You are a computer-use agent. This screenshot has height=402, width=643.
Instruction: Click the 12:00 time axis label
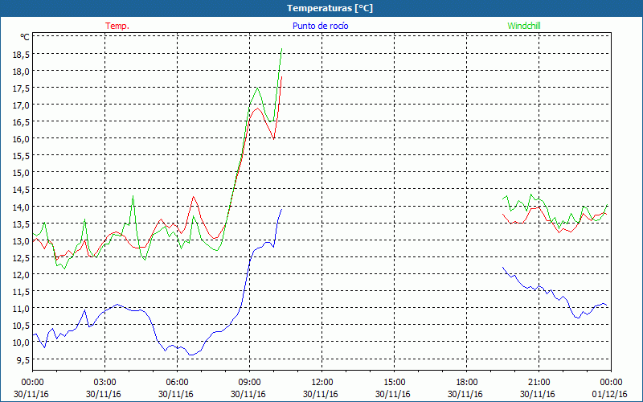[322, 383]
